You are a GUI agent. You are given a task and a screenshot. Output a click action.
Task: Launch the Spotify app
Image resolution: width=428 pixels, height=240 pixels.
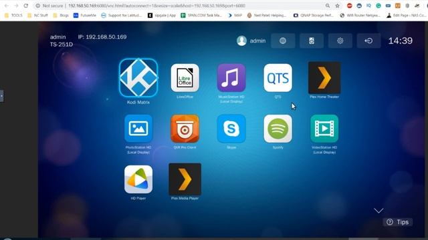tap(278, 129)
